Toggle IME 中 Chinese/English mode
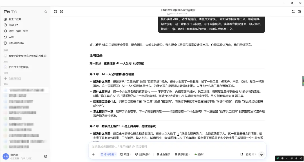 point(283,158)
